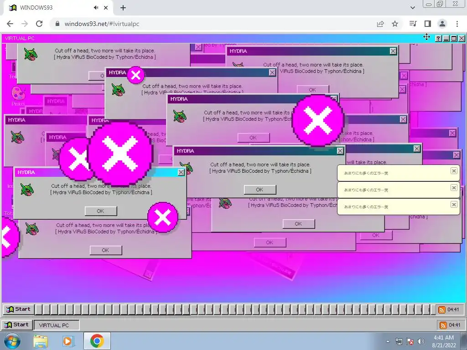View site security lock info
Image resolution: width=467 pixels, height=350 pixels.
point(57,24)
